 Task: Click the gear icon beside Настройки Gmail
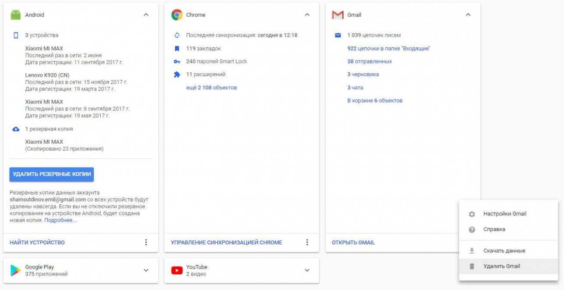[x=472, y=214]
